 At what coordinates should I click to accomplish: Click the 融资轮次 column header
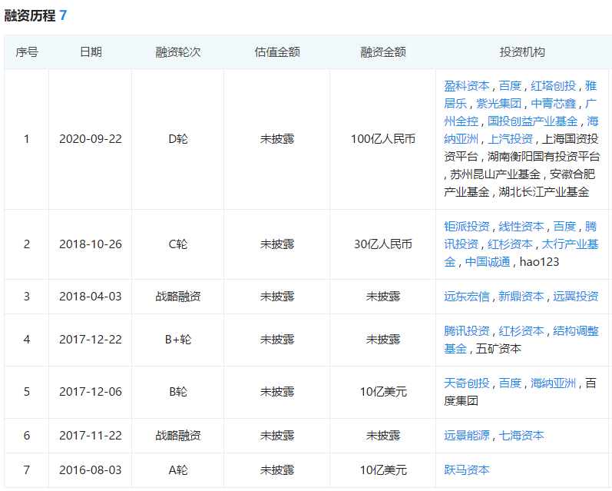178,52
